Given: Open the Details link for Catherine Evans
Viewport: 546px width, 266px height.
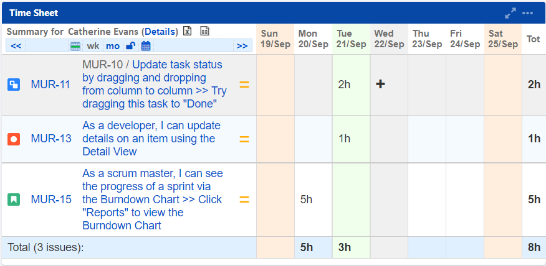Looking at the screenshot, I should click(x=160, y=31).
